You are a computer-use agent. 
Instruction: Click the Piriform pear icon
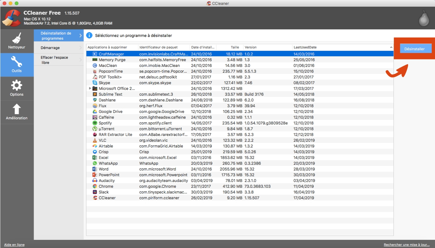tap(424, 19)
